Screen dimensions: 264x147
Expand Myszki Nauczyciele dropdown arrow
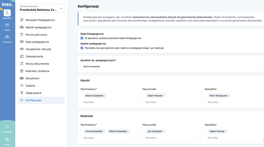coord(198,102)
